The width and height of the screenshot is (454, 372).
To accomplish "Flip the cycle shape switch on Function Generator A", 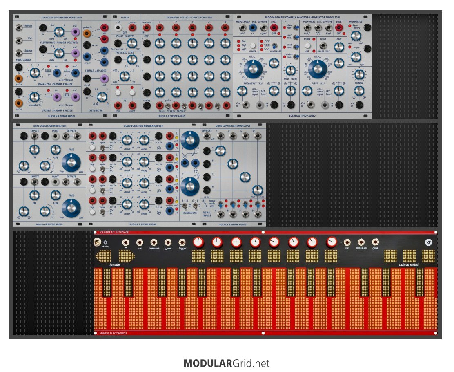I will pos(102,148).
